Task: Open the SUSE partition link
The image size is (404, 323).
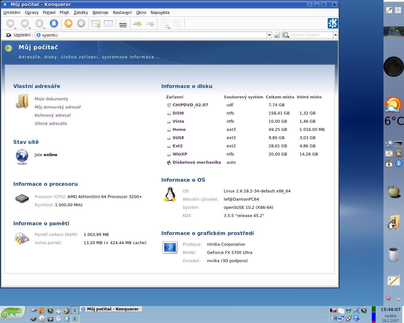Action: tap(178, 138)
